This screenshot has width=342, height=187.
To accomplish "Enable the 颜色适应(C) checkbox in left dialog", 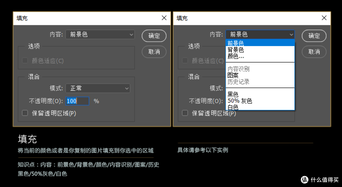I will [25, 60].
